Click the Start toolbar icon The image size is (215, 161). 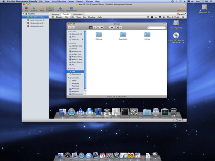(x=50, y=9)
